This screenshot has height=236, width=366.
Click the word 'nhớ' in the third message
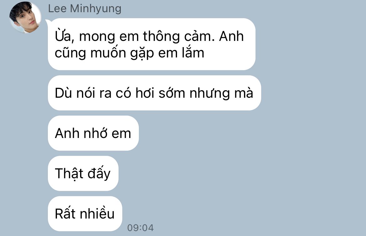(95, 133)
